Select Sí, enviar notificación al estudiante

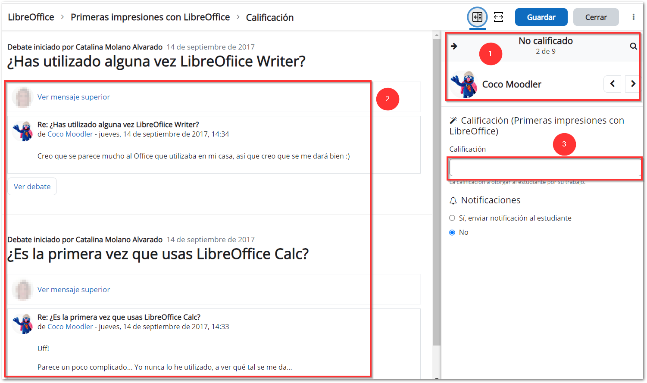[x=452, y=218]
